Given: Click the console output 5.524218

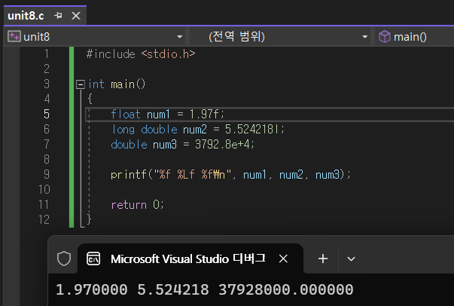Looking at the screenshot, I should tap(173, 289).
